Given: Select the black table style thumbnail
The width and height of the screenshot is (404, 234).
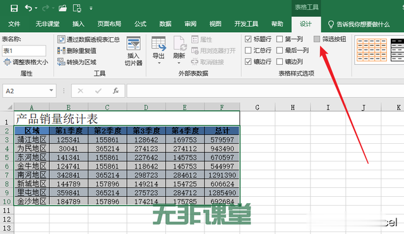Looking at the screenshot, I should 397,50.
